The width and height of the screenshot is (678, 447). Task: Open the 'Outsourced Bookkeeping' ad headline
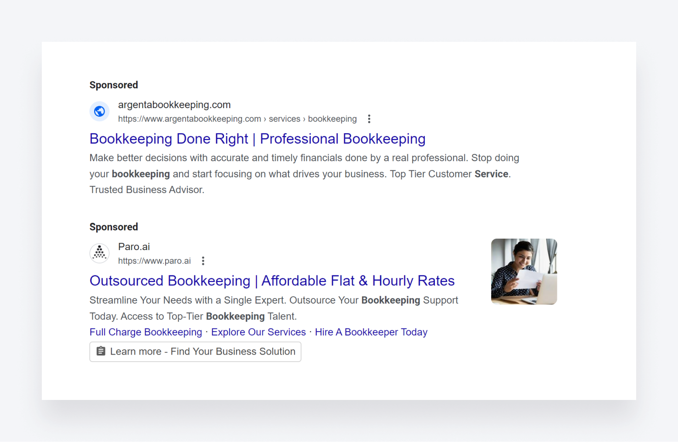point(272,281)
